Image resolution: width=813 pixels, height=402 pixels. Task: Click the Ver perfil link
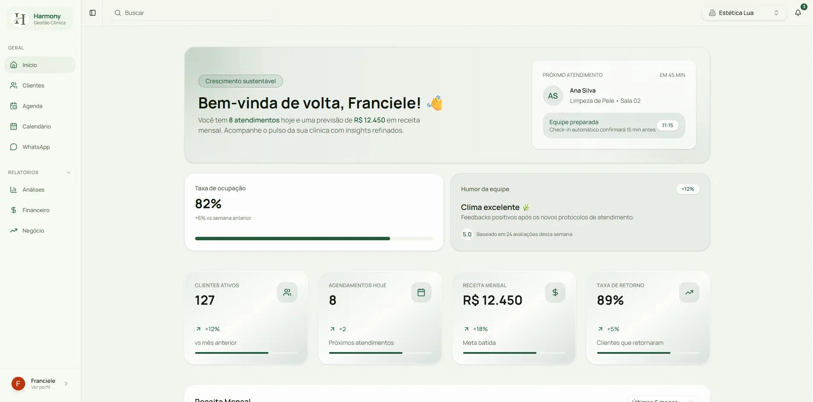41,387
